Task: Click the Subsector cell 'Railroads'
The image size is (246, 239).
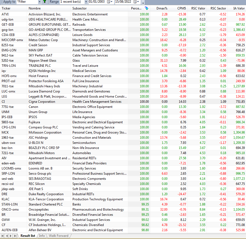Action: click(79, 25)
